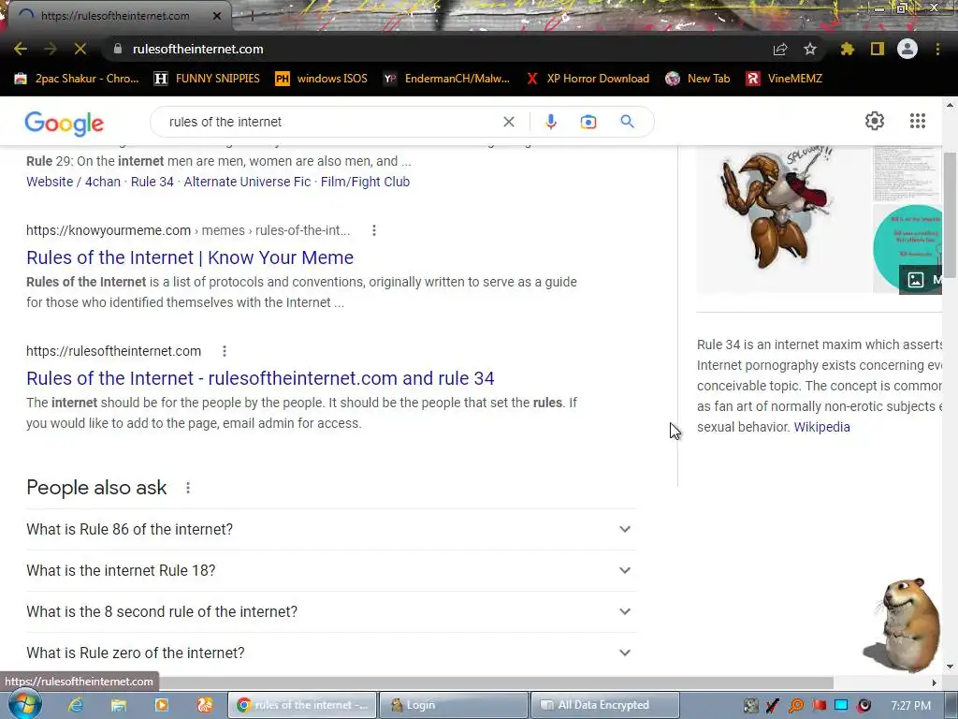Open windows ISOS bookmark

[x=322, y=79]
